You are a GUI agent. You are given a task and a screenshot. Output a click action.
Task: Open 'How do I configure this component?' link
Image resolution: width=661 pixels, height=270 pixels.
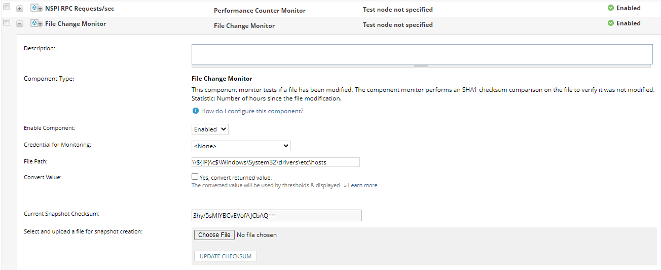[x=252, y=111]
